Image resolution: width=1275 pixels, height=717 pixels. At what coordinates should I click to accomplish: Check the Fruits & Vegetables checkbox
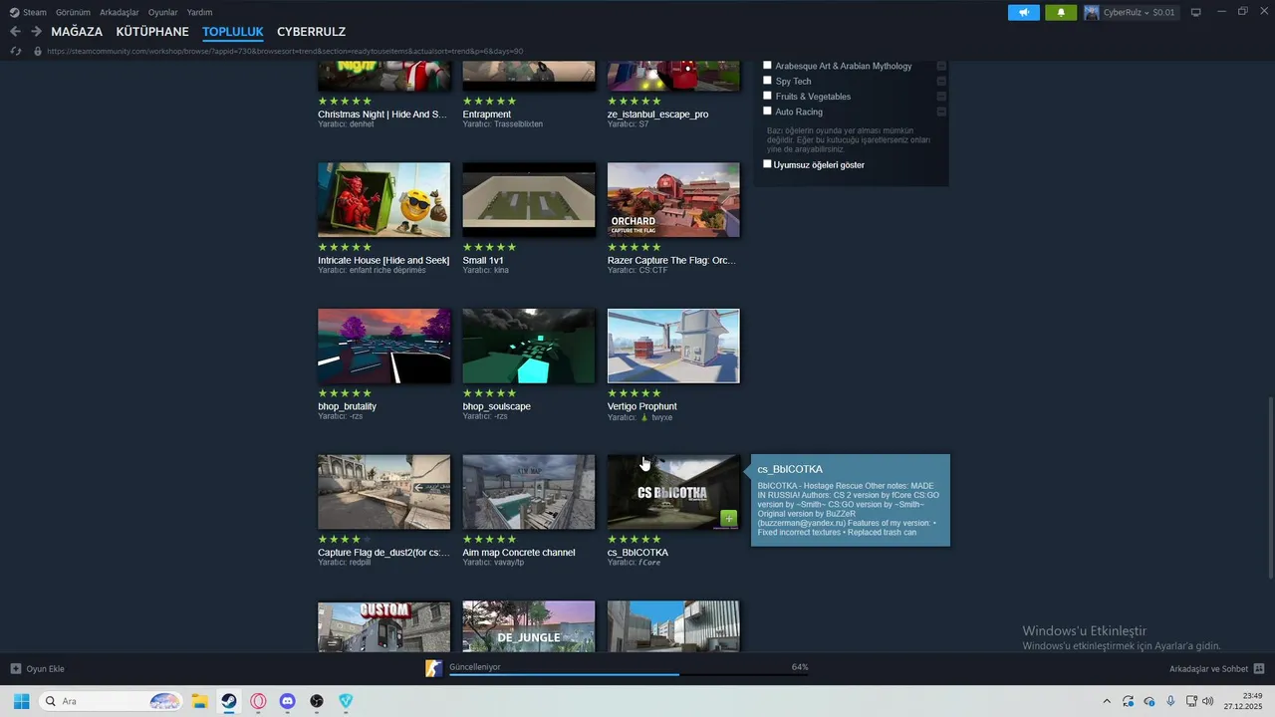pos(767,96)
